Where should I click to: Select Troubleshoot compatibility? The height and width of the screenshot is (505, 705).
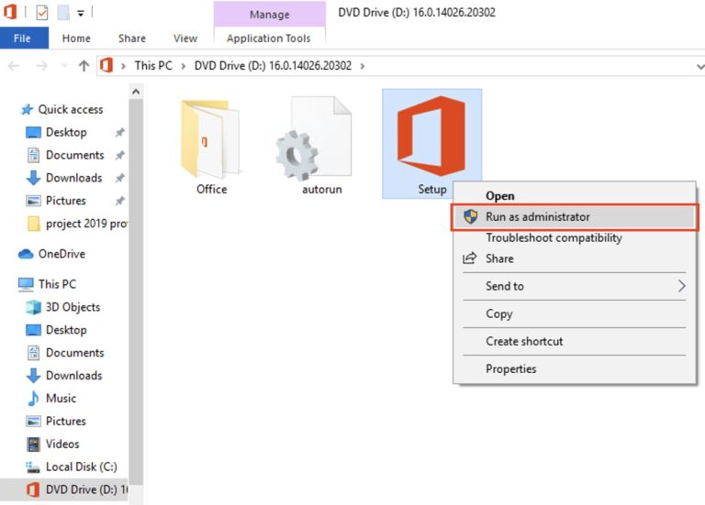pos(574,238)
